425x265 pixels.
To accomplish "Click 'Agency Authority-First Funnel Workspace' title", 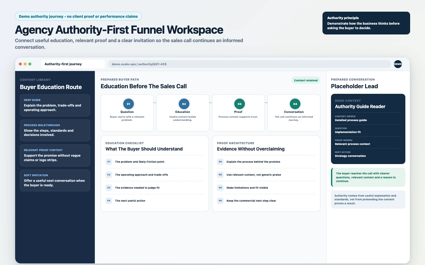I will (x=119, y=30).
